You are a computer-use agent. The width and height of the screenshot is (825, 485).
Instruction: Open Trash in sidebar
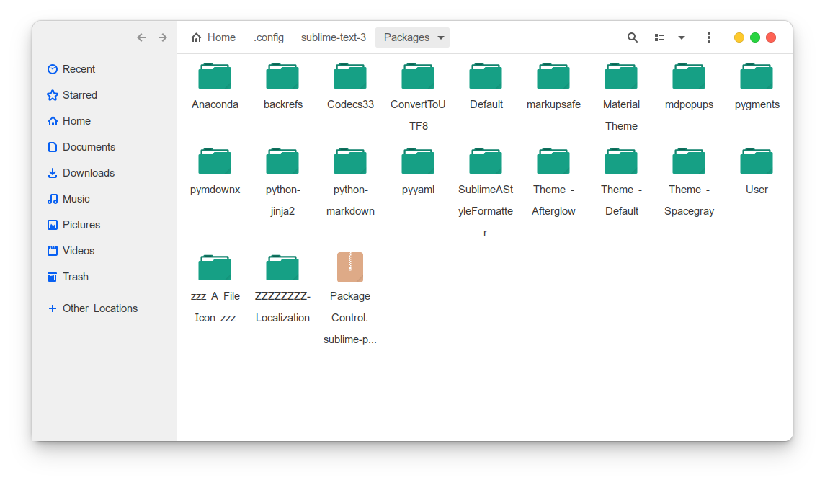(x=68, y=277)
